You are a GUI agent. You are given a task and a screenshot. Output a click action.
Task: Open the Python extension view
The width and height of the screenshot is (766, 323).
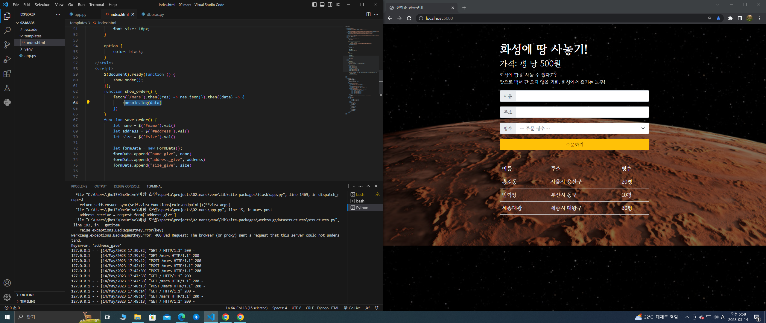tap(7, 102)
